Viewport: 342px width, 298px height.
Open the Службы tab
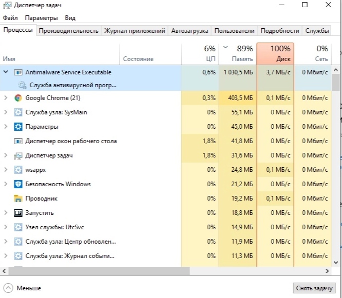coord(317,31)
